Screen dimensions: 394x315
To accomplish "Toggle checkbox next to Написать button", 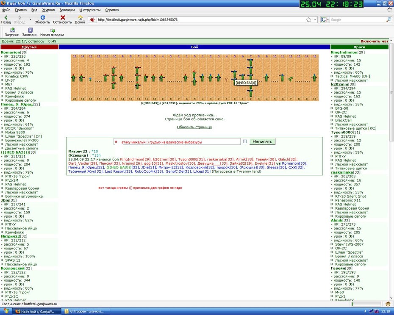I will (245, 141).
